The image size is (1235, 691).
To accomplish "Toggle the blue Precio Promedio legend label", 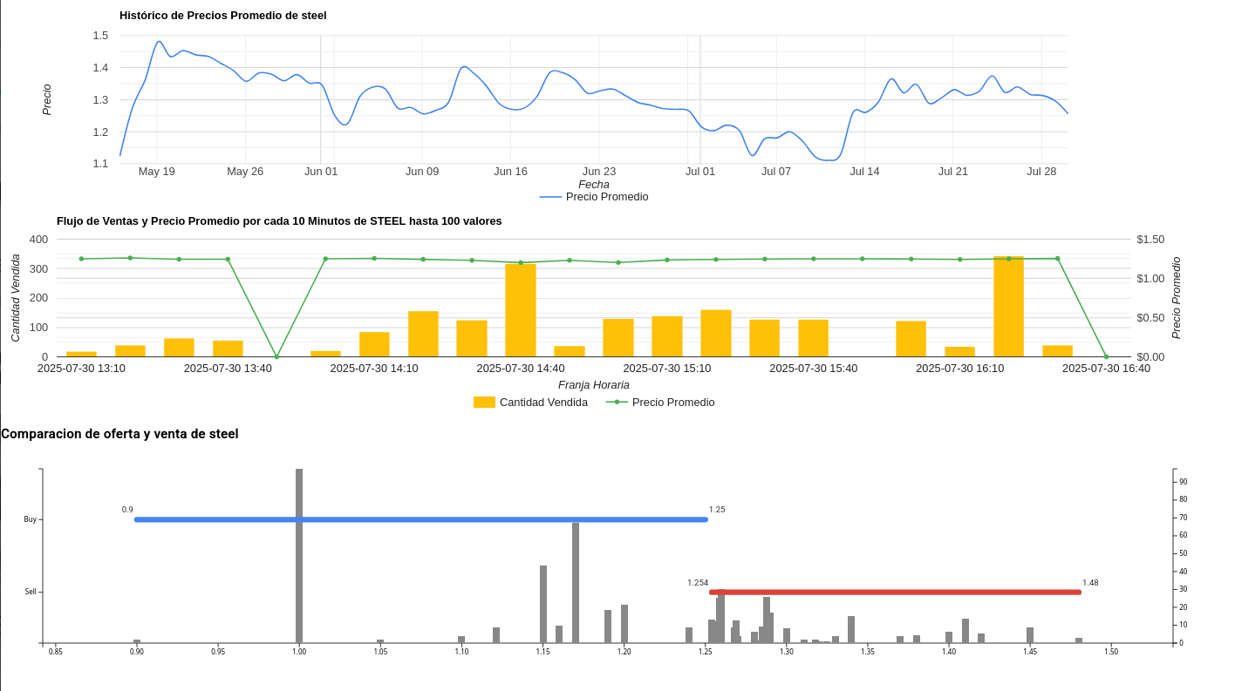I will click(607, 197).
